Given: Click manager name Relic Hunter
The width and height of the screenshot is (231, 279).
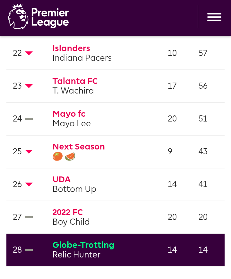Looking at the screenshot, I should point(76,255).
